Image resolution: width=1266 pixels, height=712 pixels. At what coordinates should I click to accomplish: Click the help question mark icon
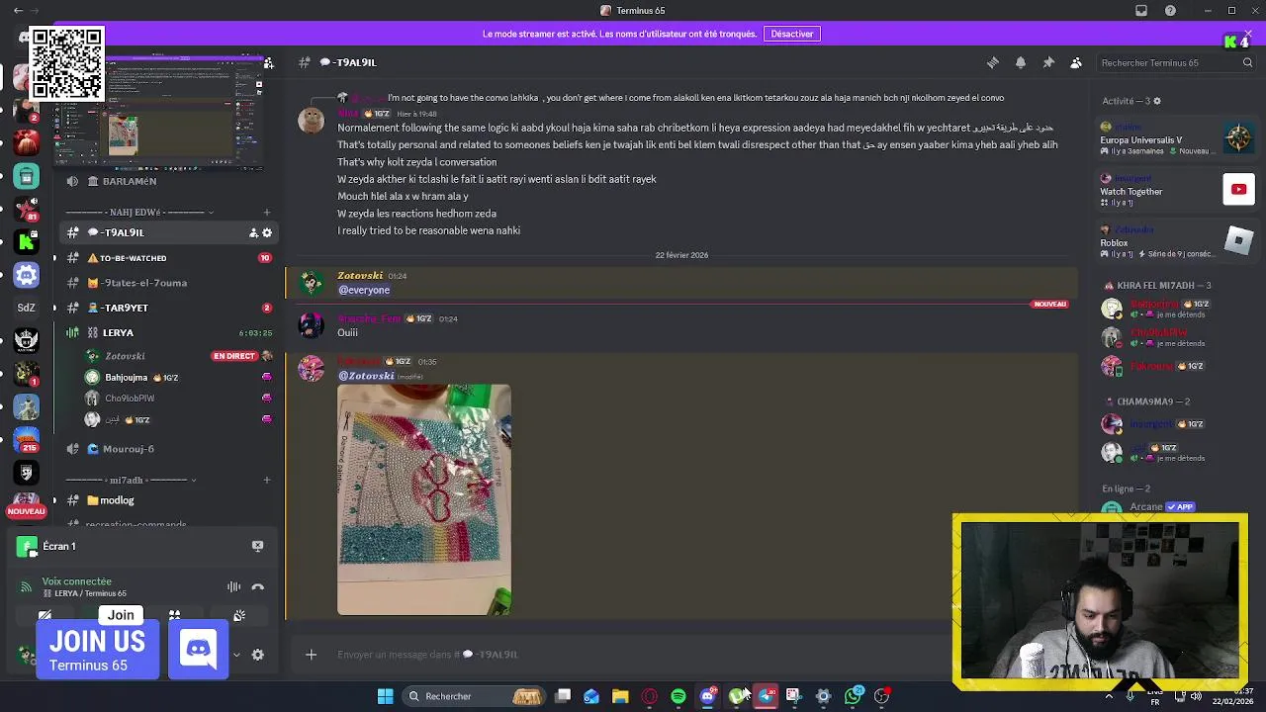(x=1171, y=11)
